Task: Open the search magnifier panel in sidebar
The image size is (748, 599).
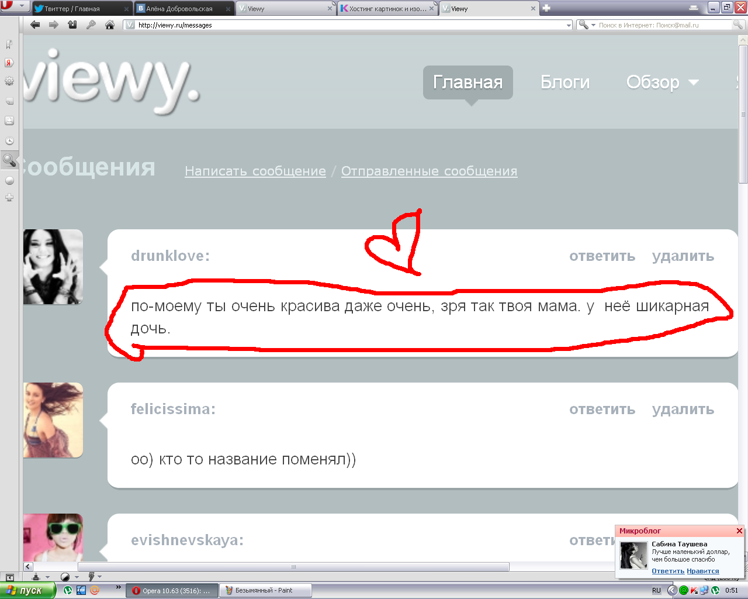Action: coord(9,160)
